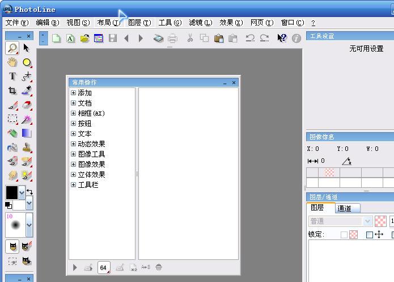Expand the 动态效果 tree node

pos(73,144)
